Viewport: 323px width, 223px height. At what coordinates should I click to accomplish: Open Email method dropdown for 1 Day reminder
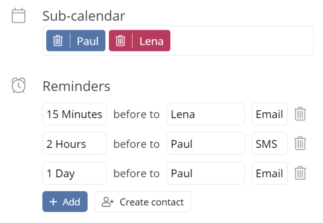click(x=270, y=173)
